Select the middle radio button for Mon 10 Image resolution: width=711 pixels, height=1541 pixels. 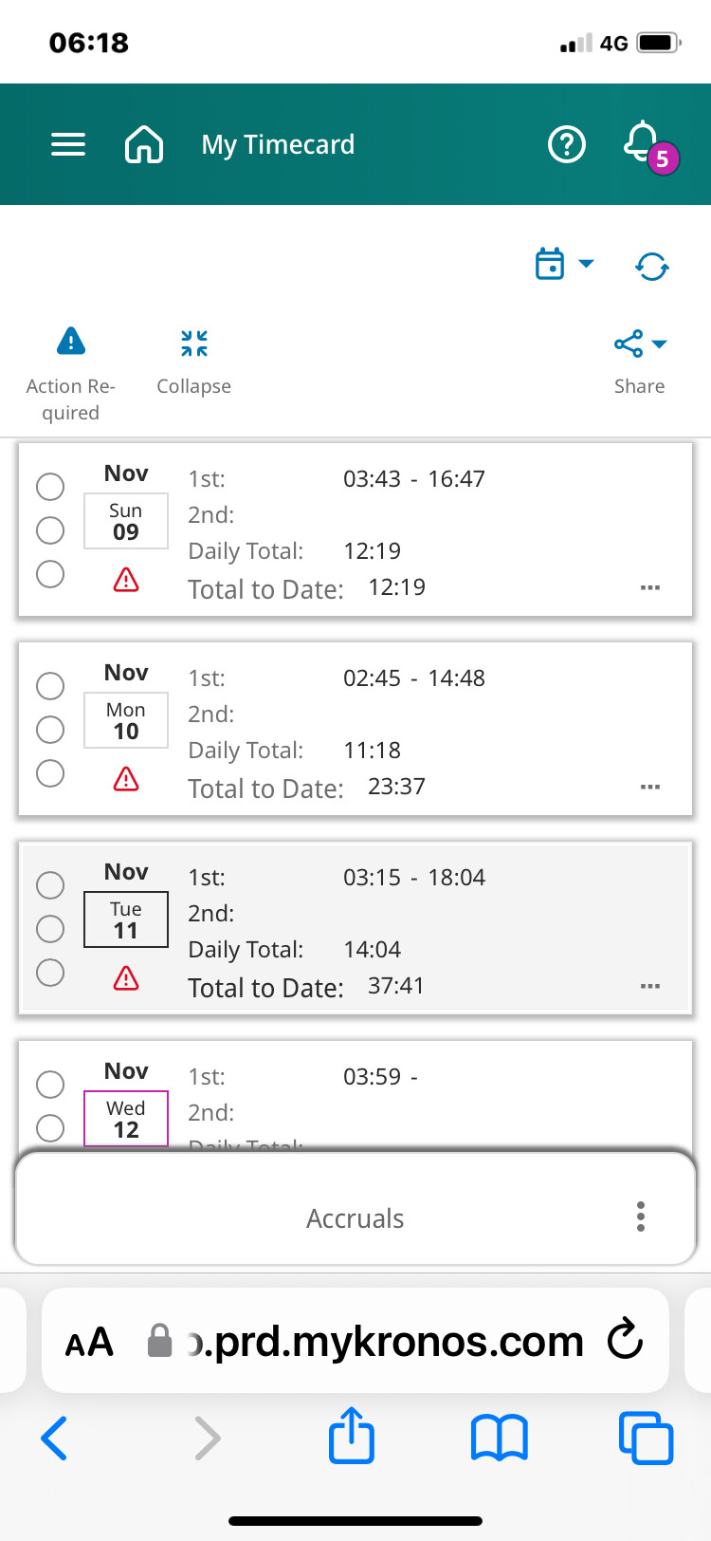50,730
